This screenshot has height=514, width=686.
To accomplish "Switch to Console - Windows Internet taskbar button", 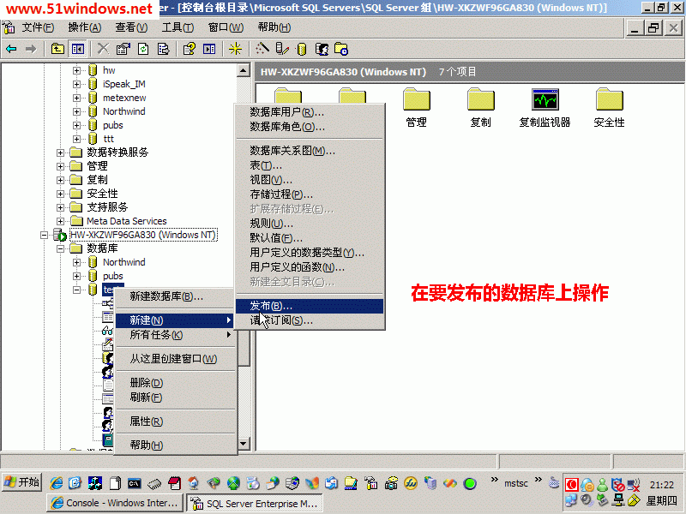I will click(x=115, y=503).
